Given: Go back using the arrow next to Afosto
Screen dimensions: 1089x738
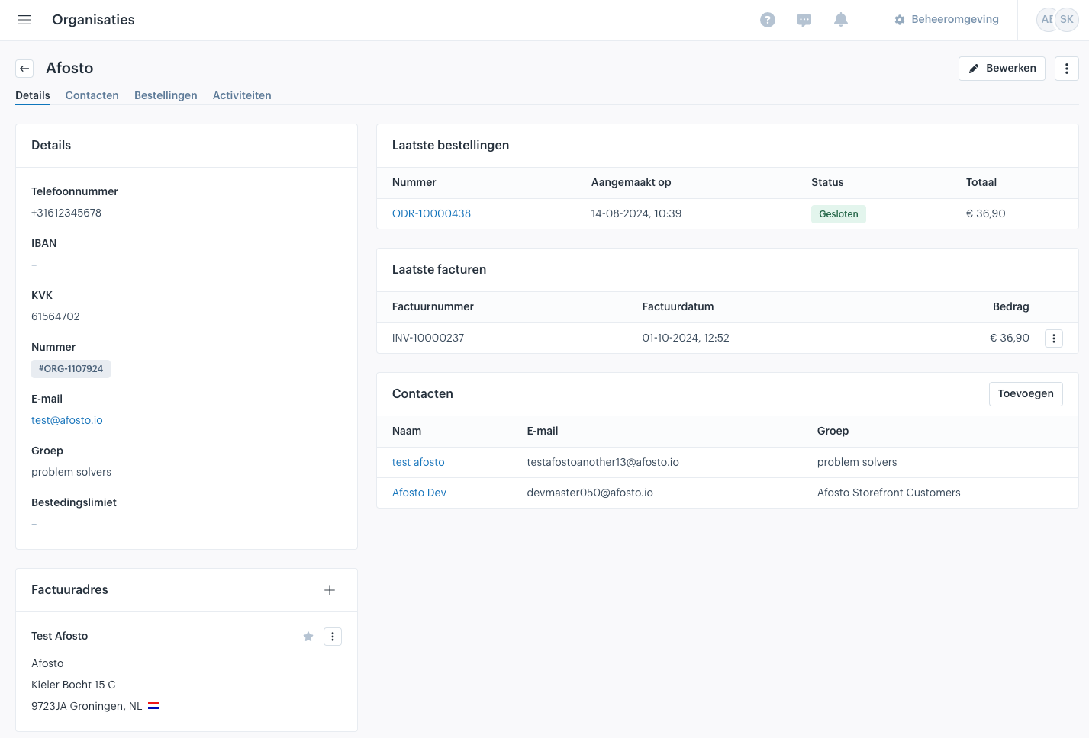Looking at the screenshot, I should pyautogui.click(x=24, y=69).
